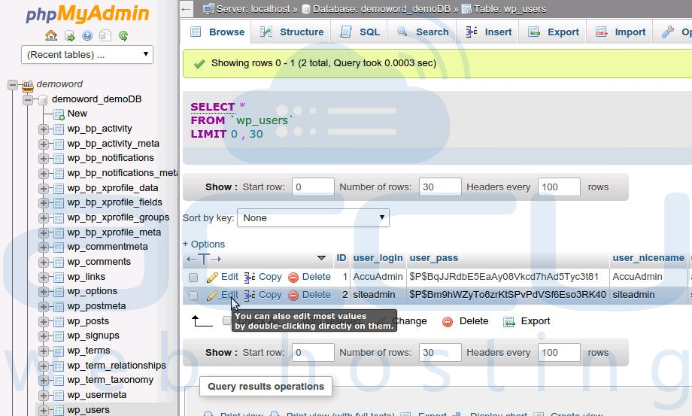Image resolution: width=692 pixels, height=416 pixels.
Task: Open the Search tab
Action: 423,32
